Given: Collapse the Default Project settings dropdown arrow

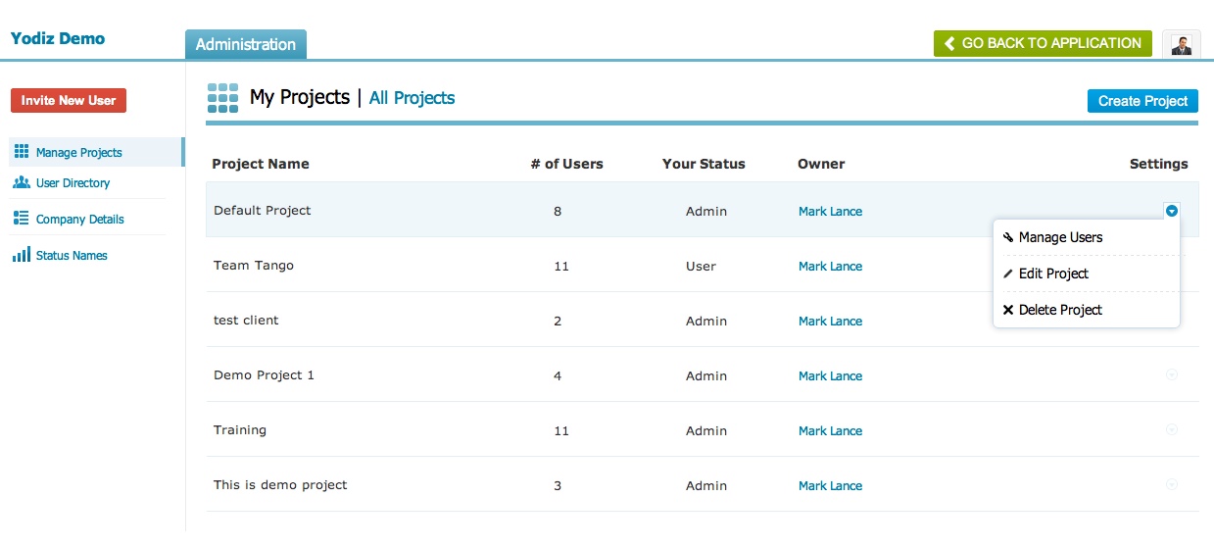Looking at the screenshot, I should point(1172,211).
